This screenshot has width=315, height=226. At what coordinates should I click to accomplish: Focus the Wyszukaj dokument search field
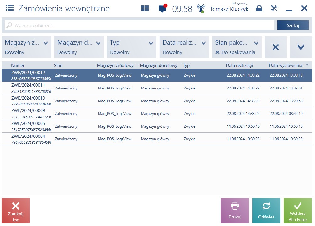139,25
